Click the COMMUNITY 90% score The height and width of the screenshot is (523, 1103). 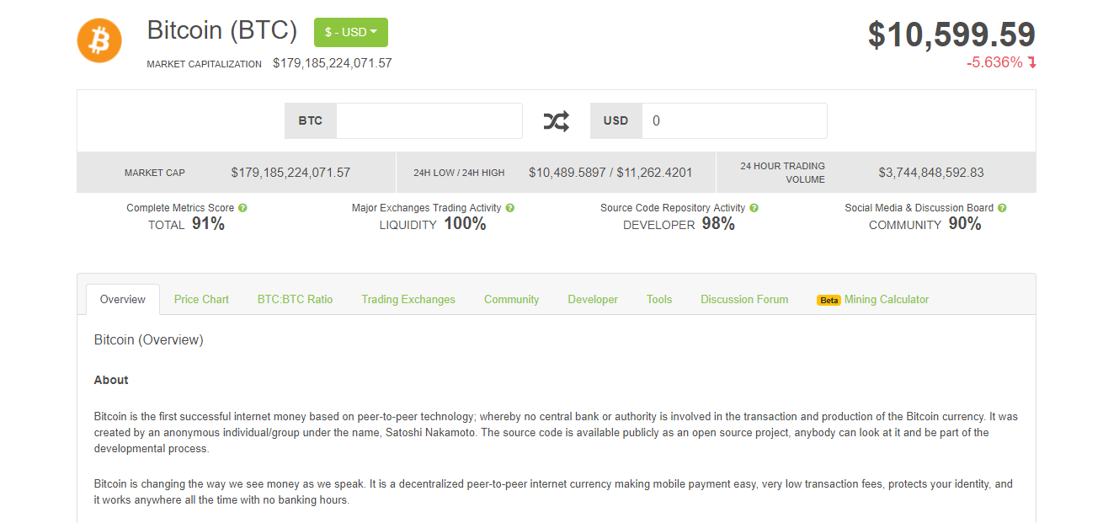[925, 224]
